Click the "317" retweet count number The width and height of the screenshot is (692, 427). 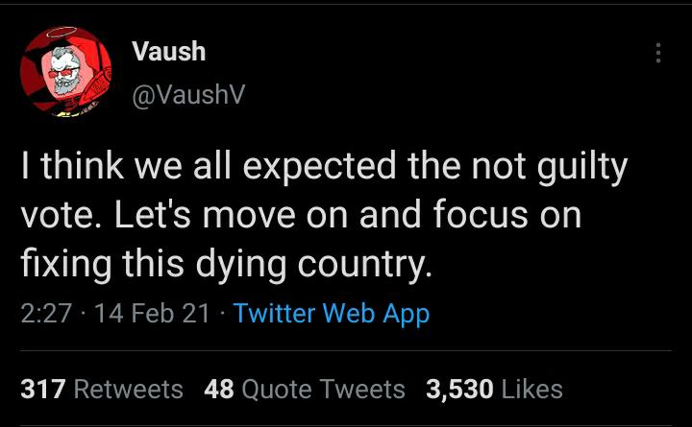(x=41, y=389)
